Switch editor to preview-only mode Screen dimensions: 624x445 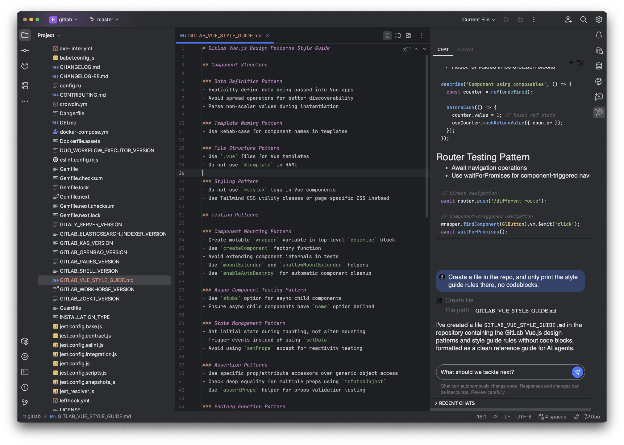408,35
